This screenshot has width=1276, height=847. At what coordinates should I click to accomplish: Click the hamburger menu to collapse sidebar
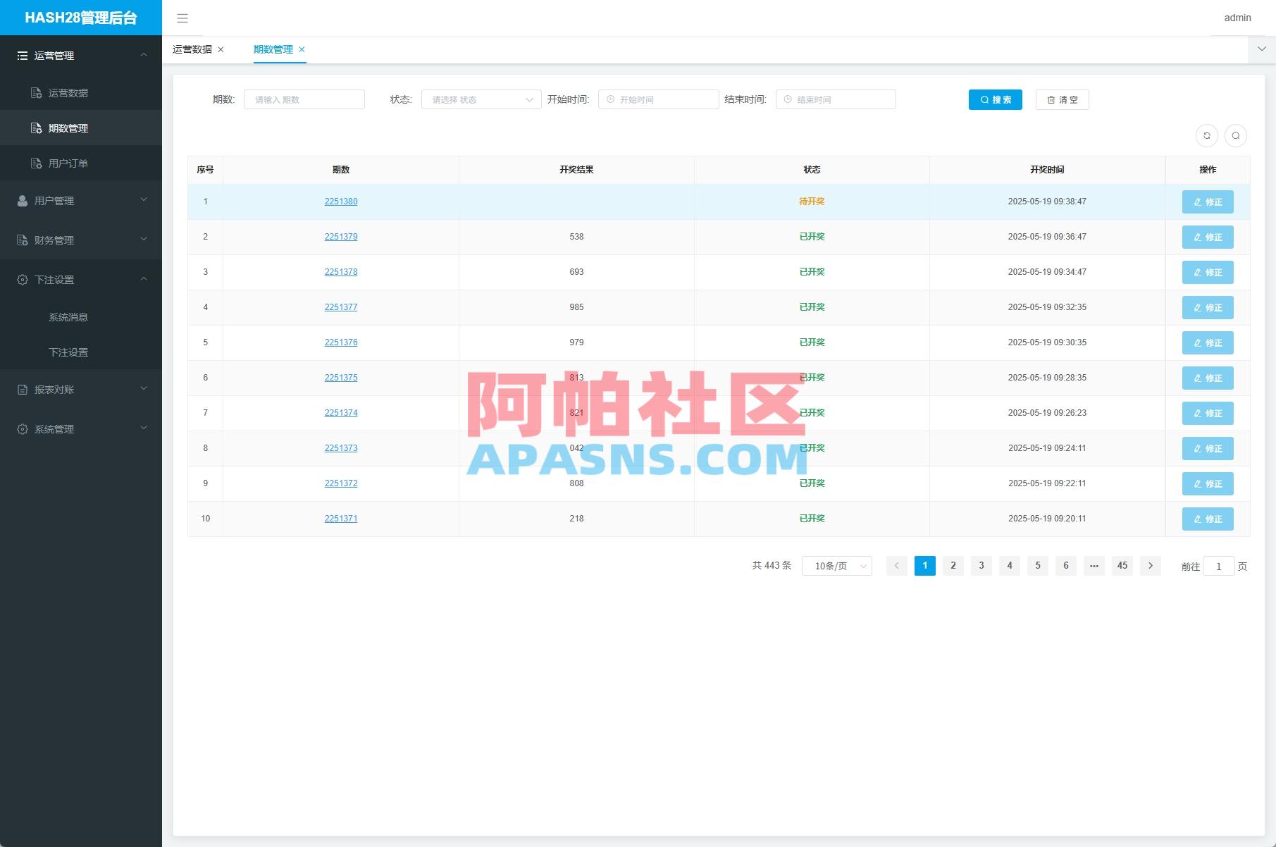click(x=182, y=18)
